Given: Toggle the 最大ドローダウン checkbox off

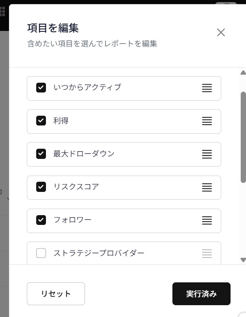Looking at the screenshot, I should [x=41, y=154].
